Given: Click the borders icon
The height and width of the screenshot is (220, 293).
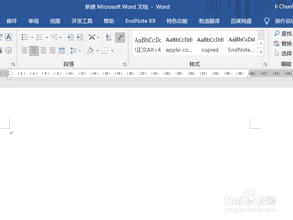Looking at the screenshot, I should (x=105, y=51).
